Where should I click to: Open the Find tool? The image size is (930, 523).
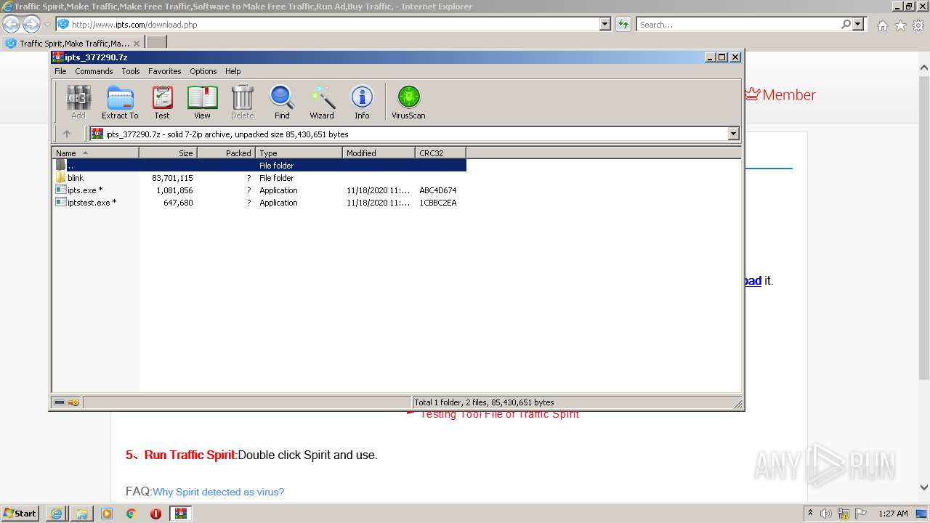pos(282,102)
